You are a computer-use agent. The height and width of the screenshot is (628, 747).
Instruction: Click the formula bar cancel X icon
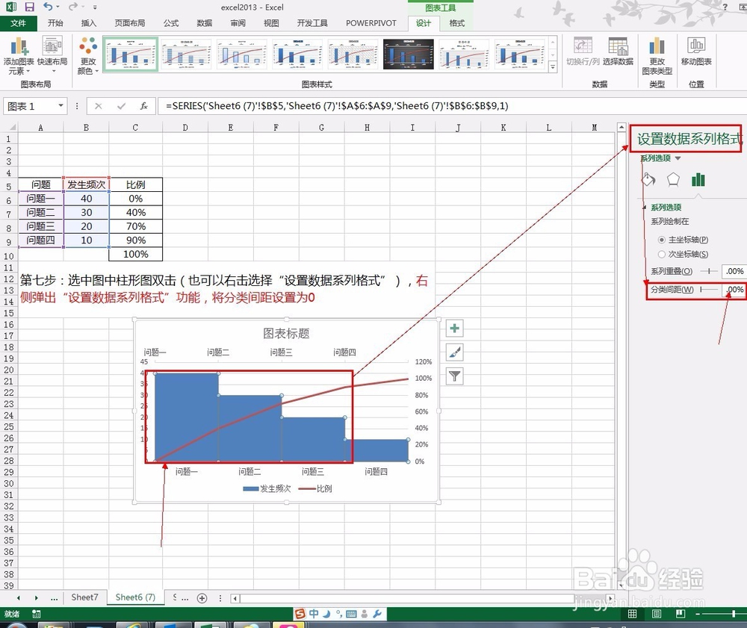[98, 106]
